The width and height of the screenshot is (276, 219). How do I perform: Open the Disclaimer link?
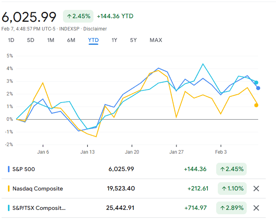(x=95, y=29)
